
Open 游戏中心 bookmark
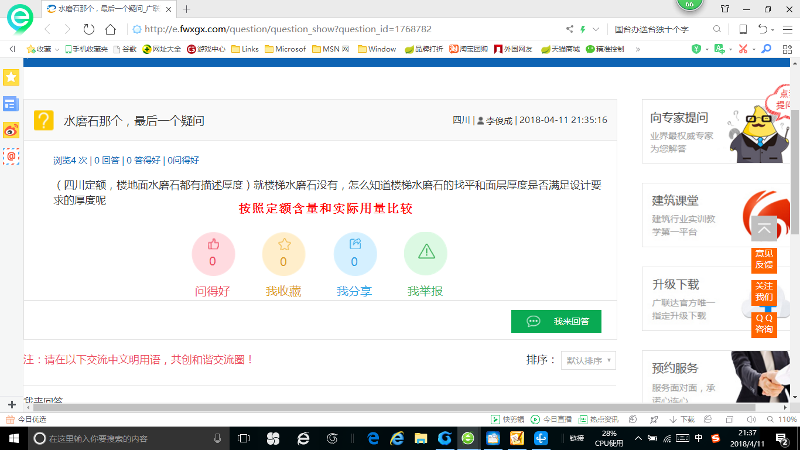(206, 49)
